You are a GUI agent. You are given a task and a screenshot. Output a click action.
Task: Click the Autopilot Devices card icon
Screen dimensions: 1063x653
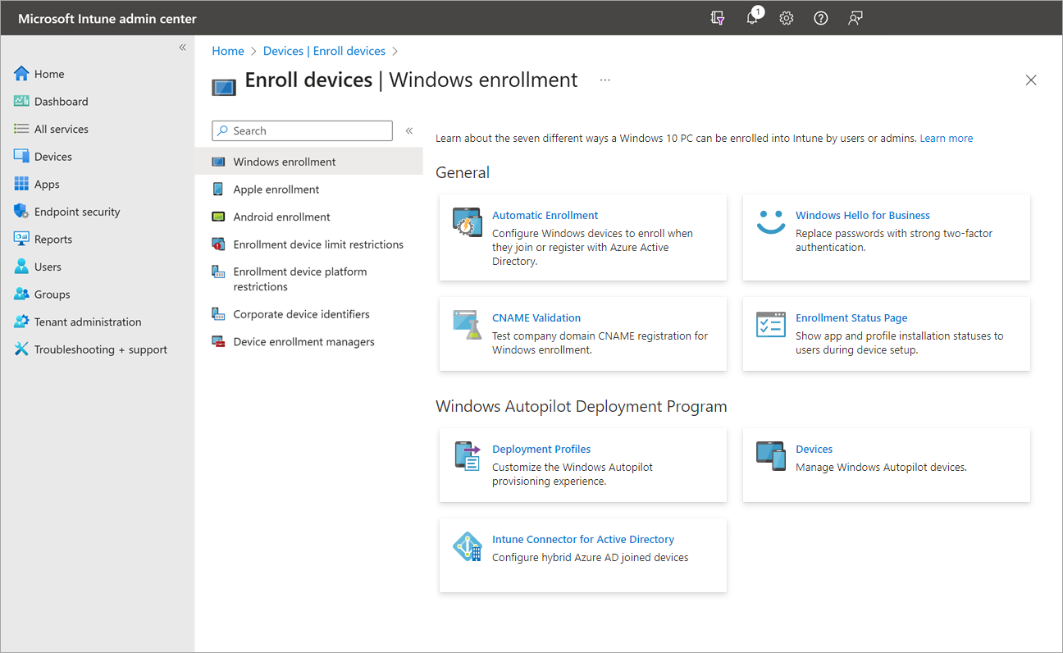pos(771,456)
